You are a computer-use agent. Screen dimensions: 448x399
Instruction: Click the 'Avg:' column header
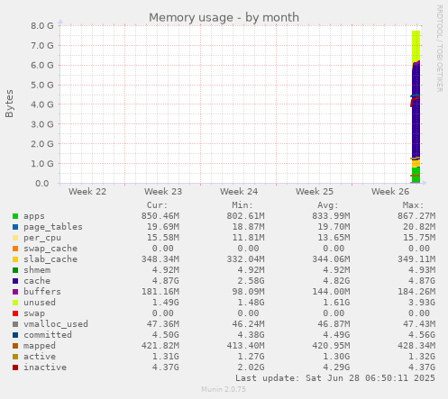[328, 205]
